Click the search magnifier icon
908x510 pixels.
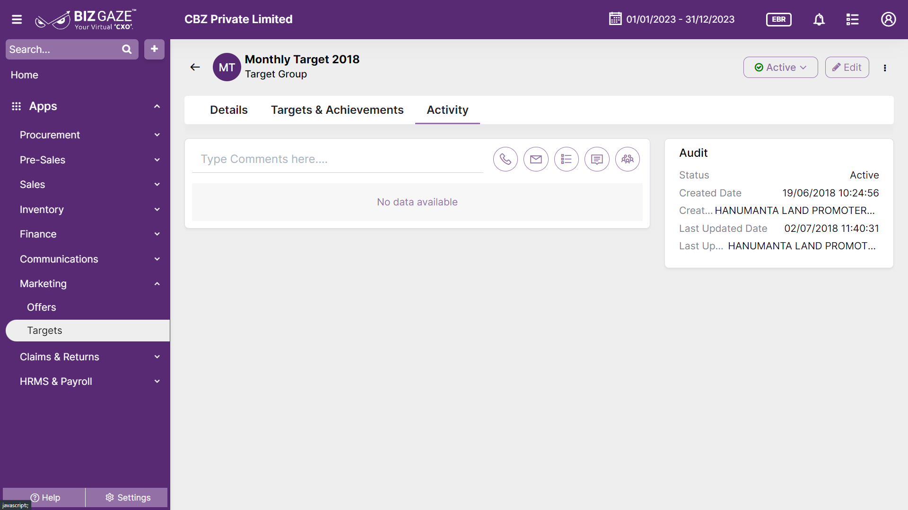click(x=127, y=49)
